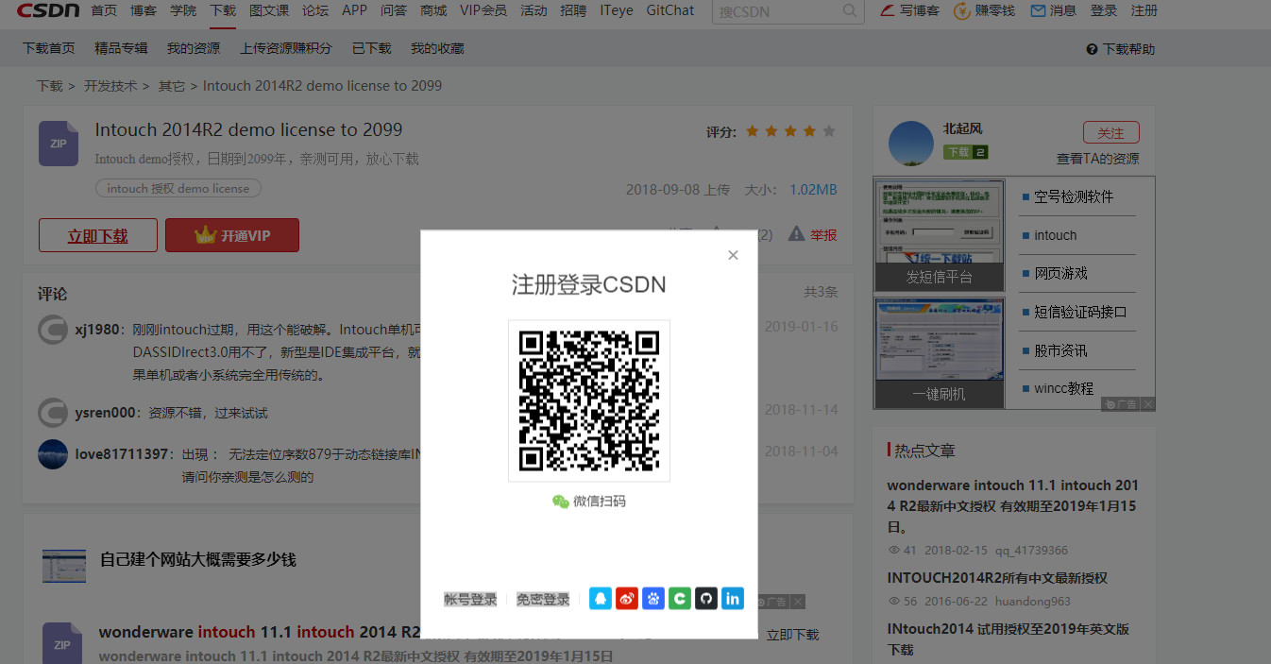Log in with LinkedIn icon
Screen dimensions: 1271x664
733,599
